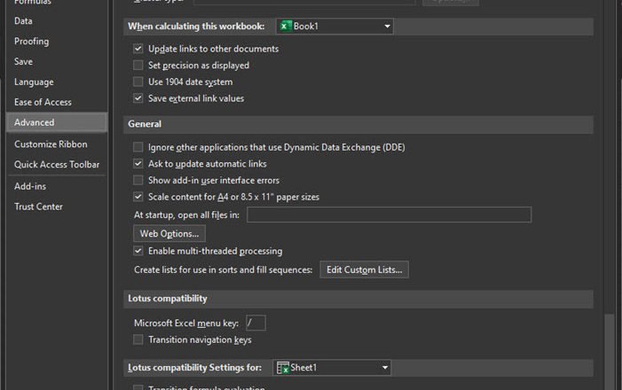Enable Use 1904 date system
622x390 pixels.
(138, 82)
